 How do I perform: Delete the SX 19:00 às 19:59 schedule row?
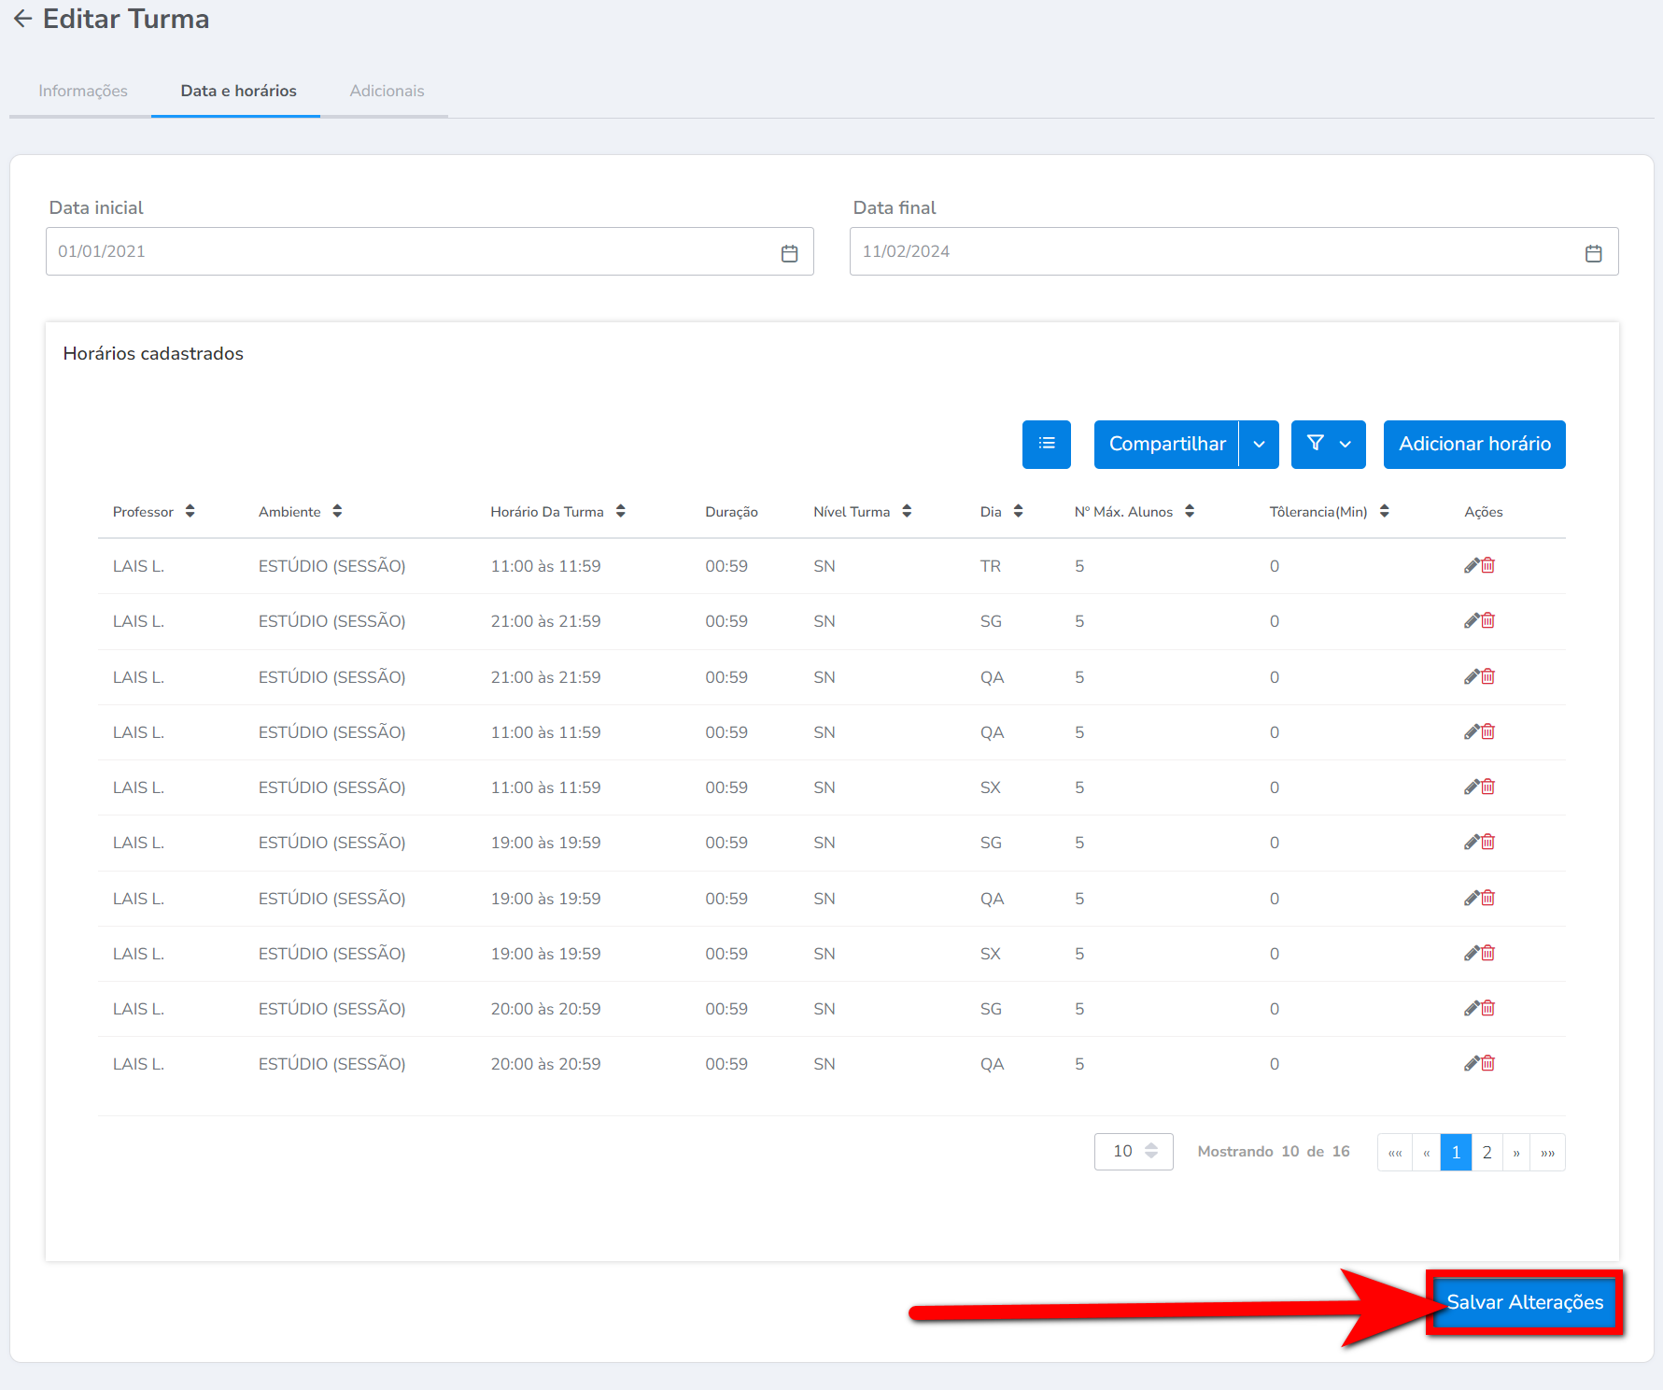coord(1488,954)
